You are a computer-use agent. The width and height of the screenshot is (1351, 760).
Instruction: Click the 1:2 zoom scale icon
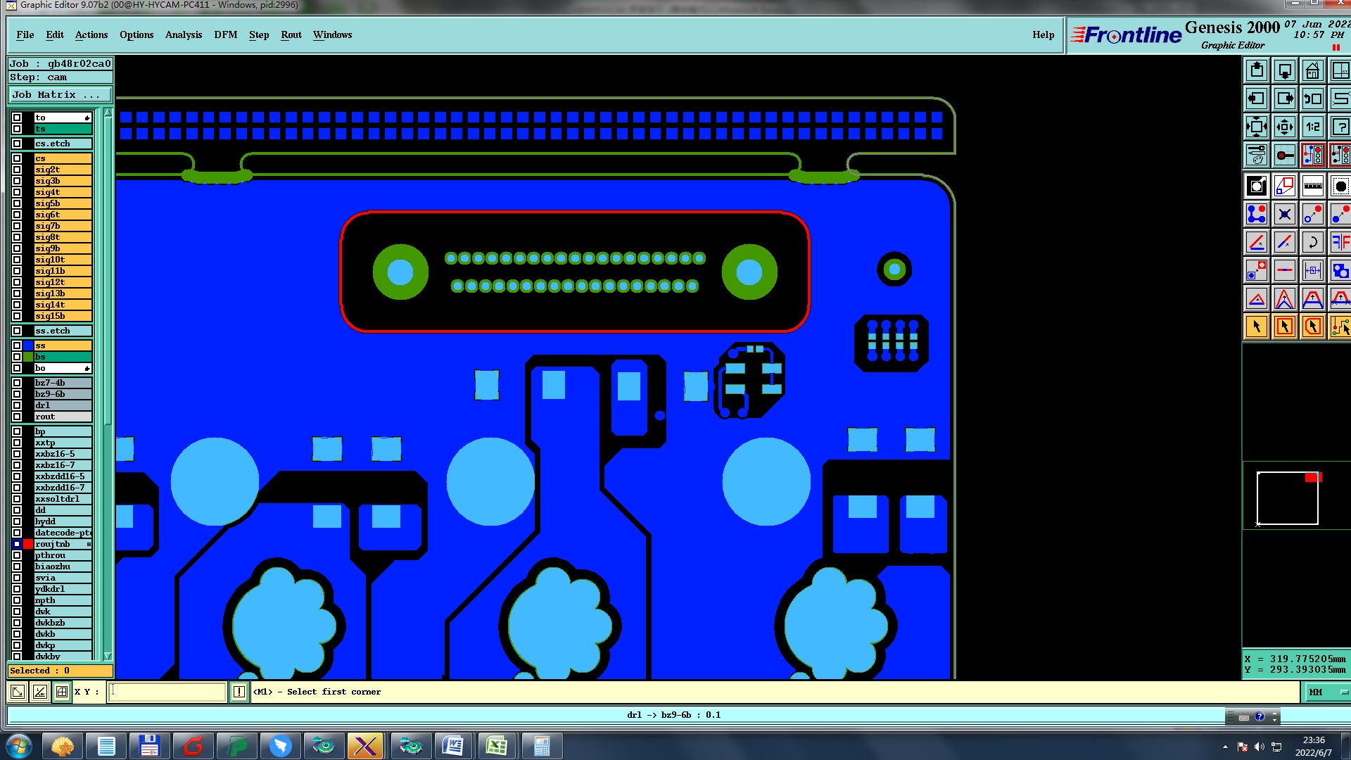1312,127
